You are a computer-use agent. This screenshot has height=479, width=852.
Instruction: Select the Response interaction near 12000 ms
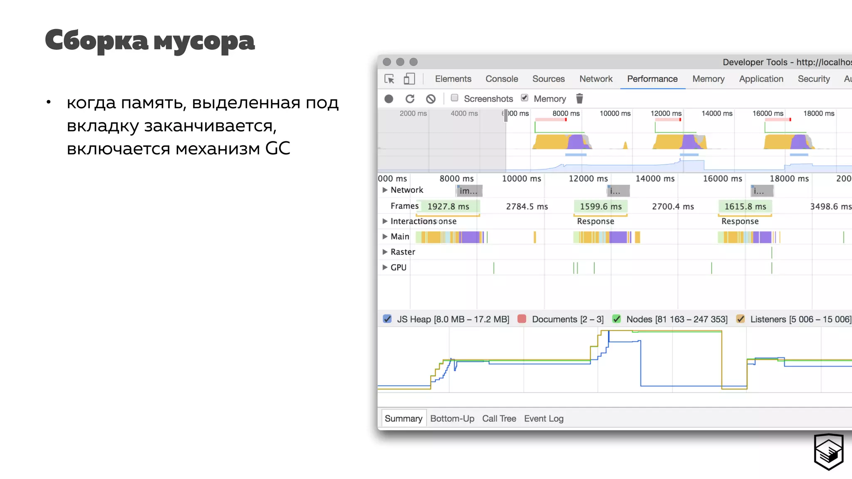(595, 221)
